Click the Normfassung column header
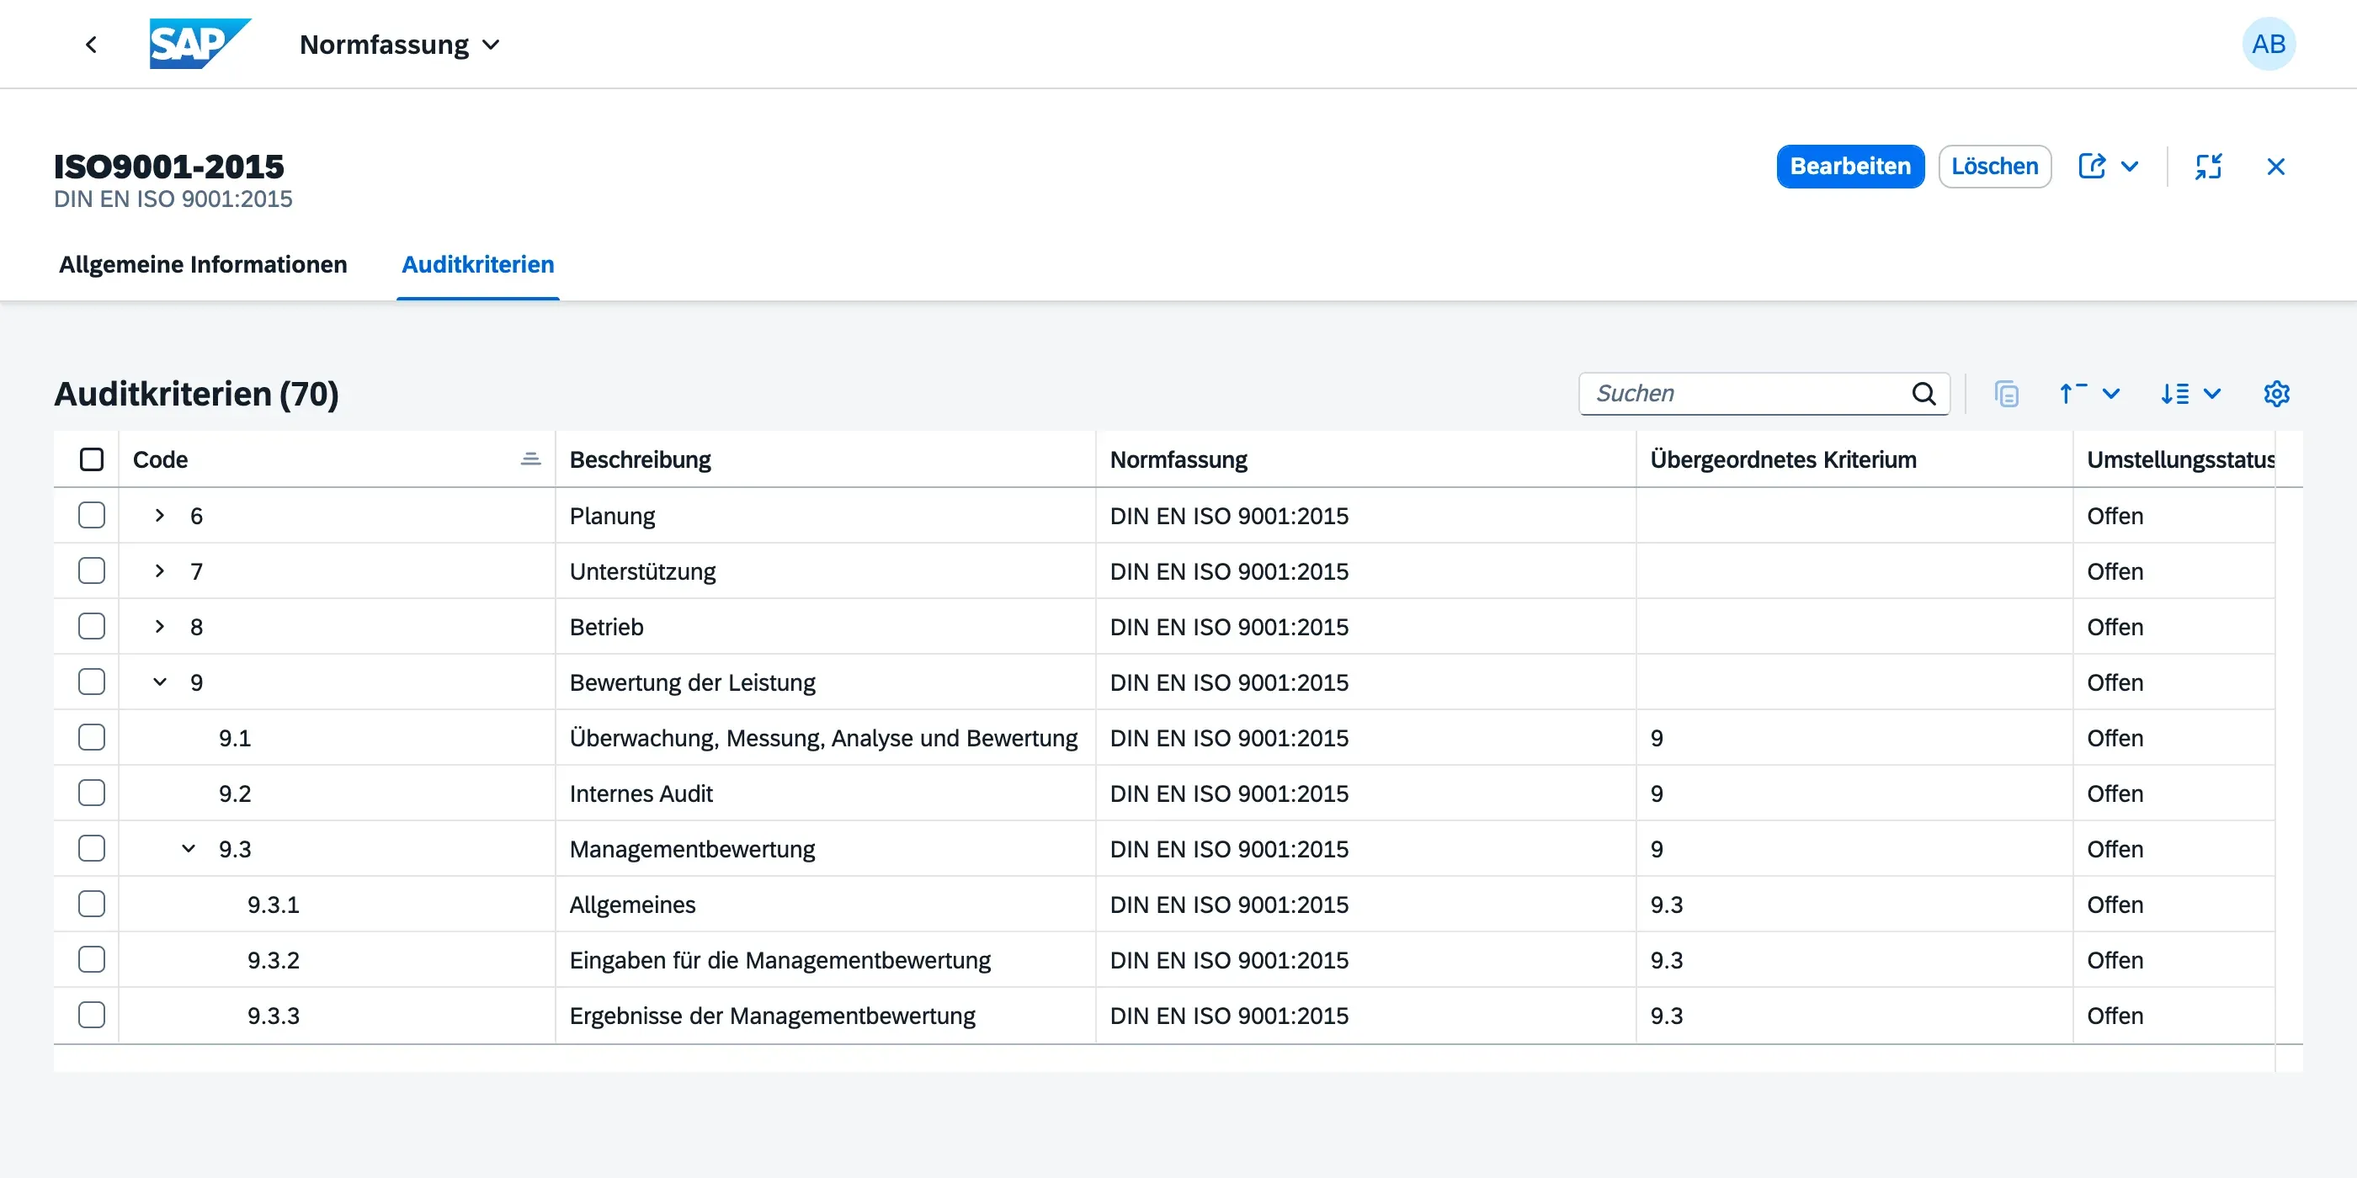 [1365, 459]
